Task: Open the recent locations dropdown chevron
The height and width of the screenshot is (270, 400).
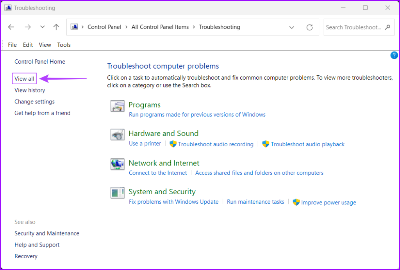Action: click(x=42, y=27)
